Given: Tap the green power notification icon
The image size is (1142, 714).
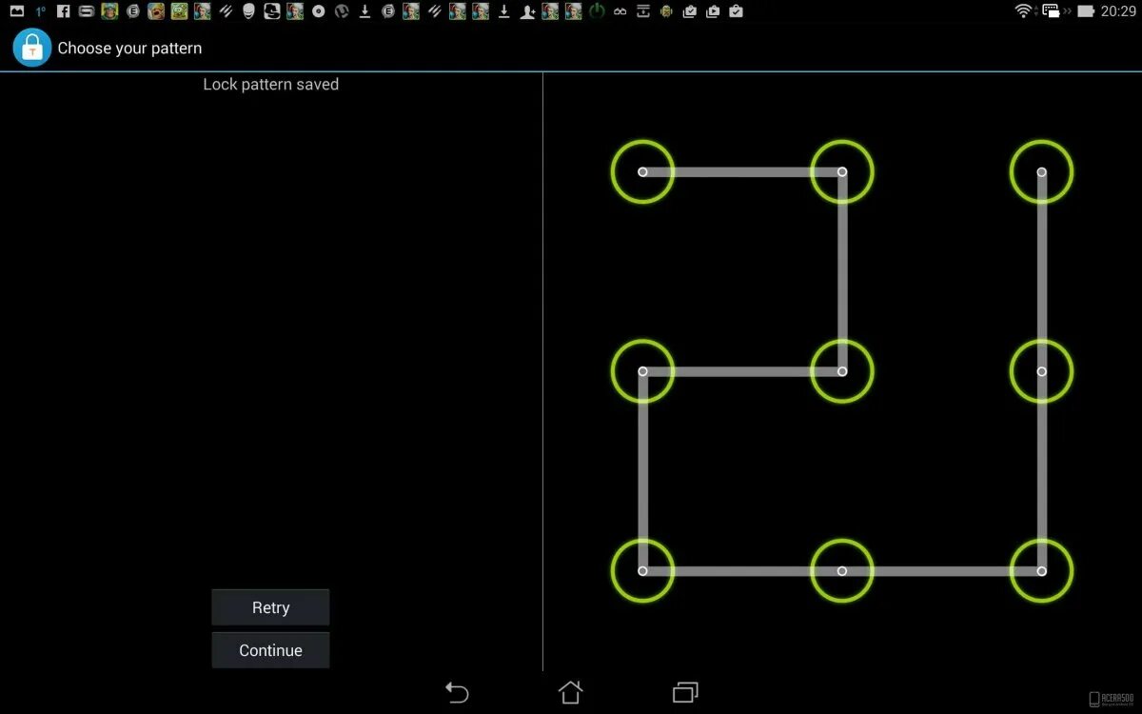Looking at the screenshot, I should (x=597, y=11).
